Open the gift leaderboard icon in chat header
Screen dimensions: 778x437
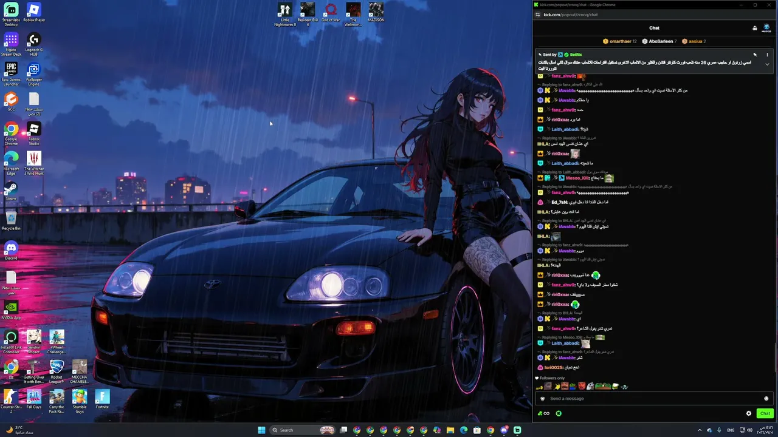coord(754,28)
